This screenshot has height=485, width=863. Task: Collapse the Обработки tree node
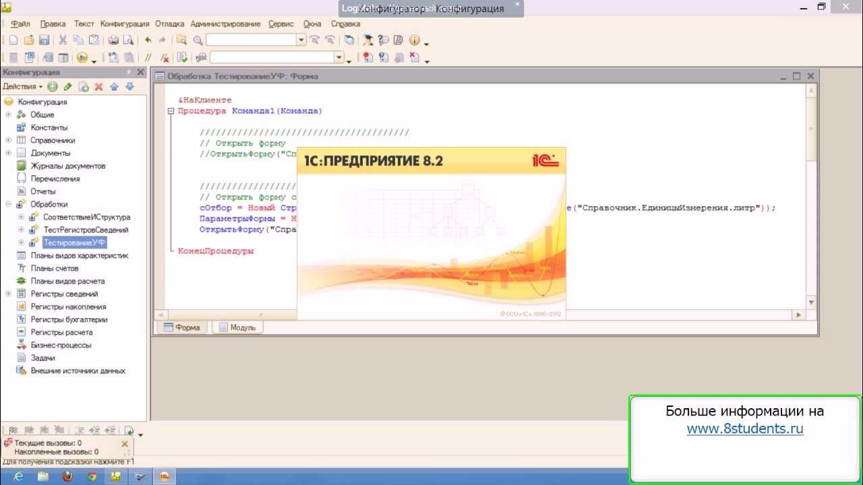click(8, 204)
